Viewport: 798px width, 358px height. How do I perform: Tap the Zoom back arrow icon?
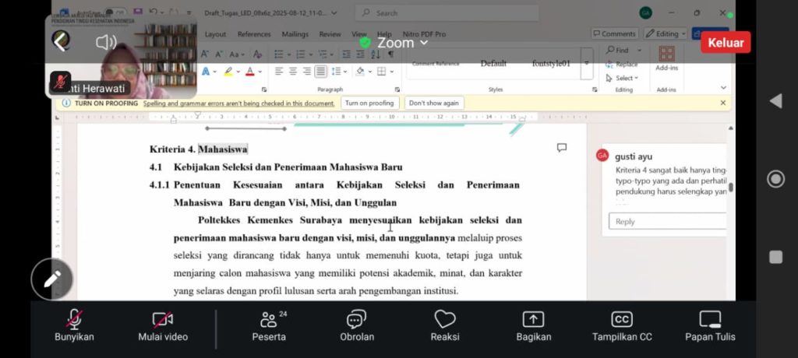61,41
